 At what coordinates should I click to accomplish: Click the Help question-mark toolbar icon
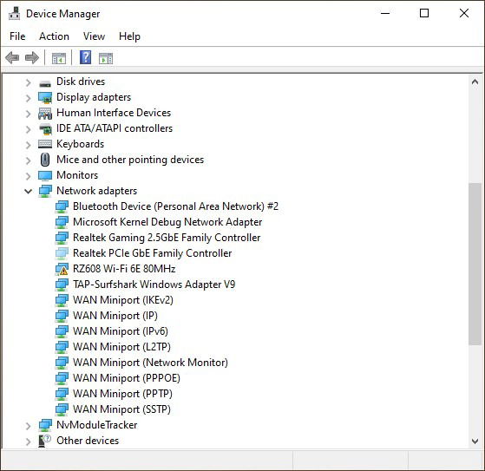click(85, 57)
